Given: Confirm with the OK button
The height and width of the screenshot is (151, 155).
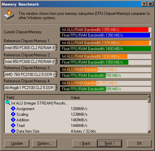Looking at the screenshot, I should coord(139,143).
